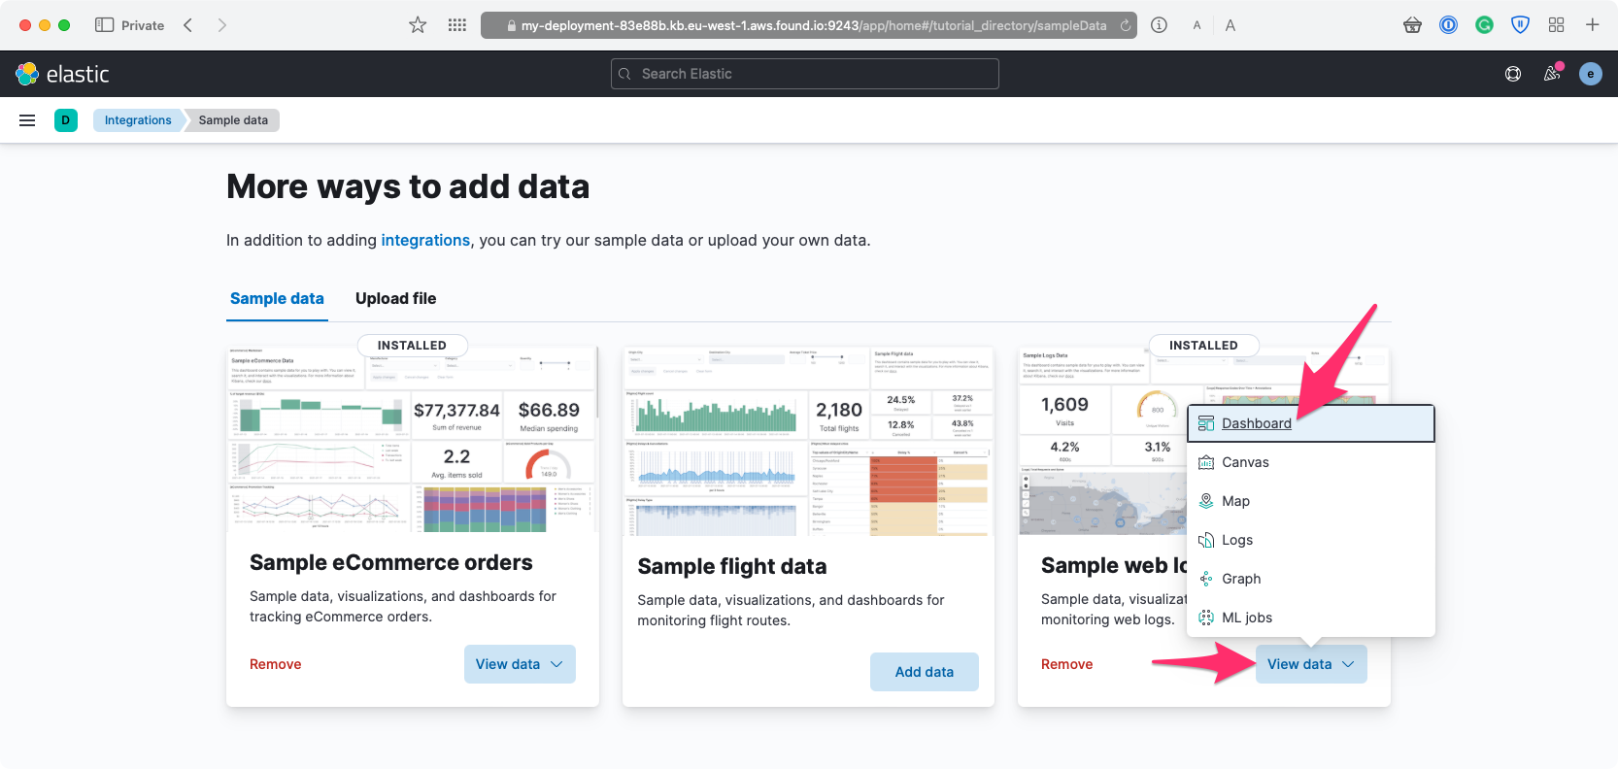This screenshot has height=769, width=1618.
Task: Select Dashboard from the popup menu
Action: coord(1256,423)
